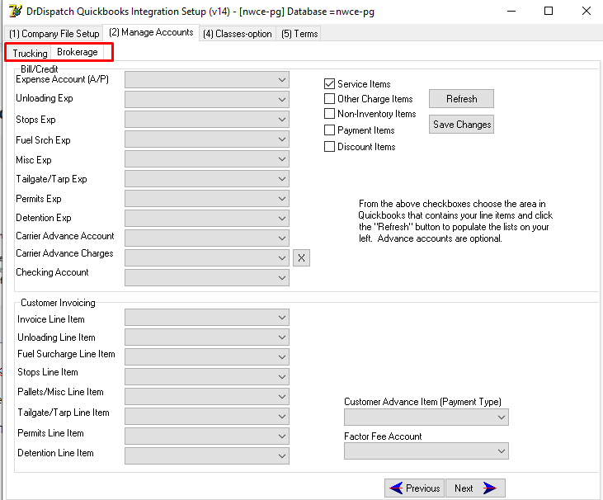
Task: Enable the Other Charge Items checkbox
Action: (330, 99)
